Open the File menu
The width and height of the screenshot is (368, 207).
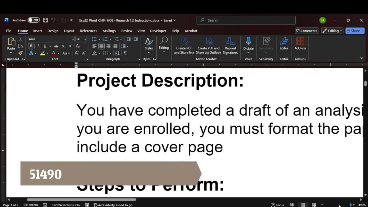(8, 31)
